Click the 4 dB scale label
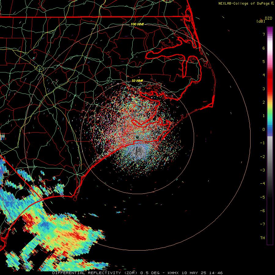The width and height of the screenshot is (275, 275). [264, 75]
